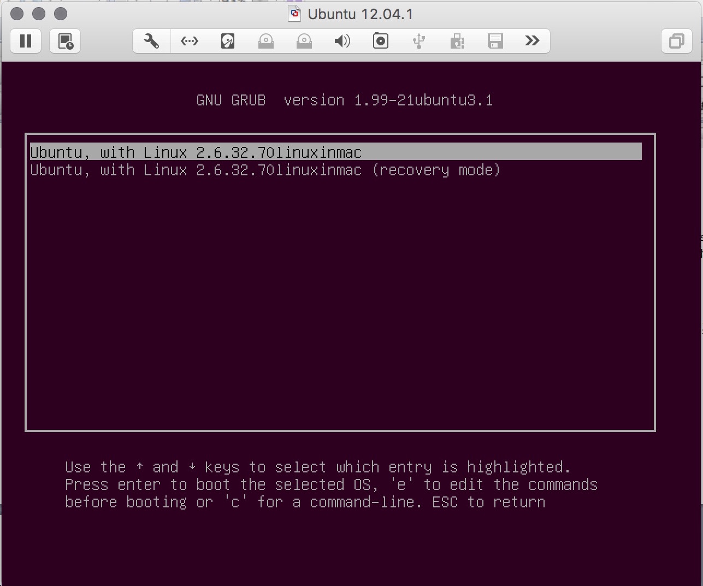703x586 pixels.
Task: Click the Ubuntu 12.04.1 title document icon
Action: [x=294, y=14]
